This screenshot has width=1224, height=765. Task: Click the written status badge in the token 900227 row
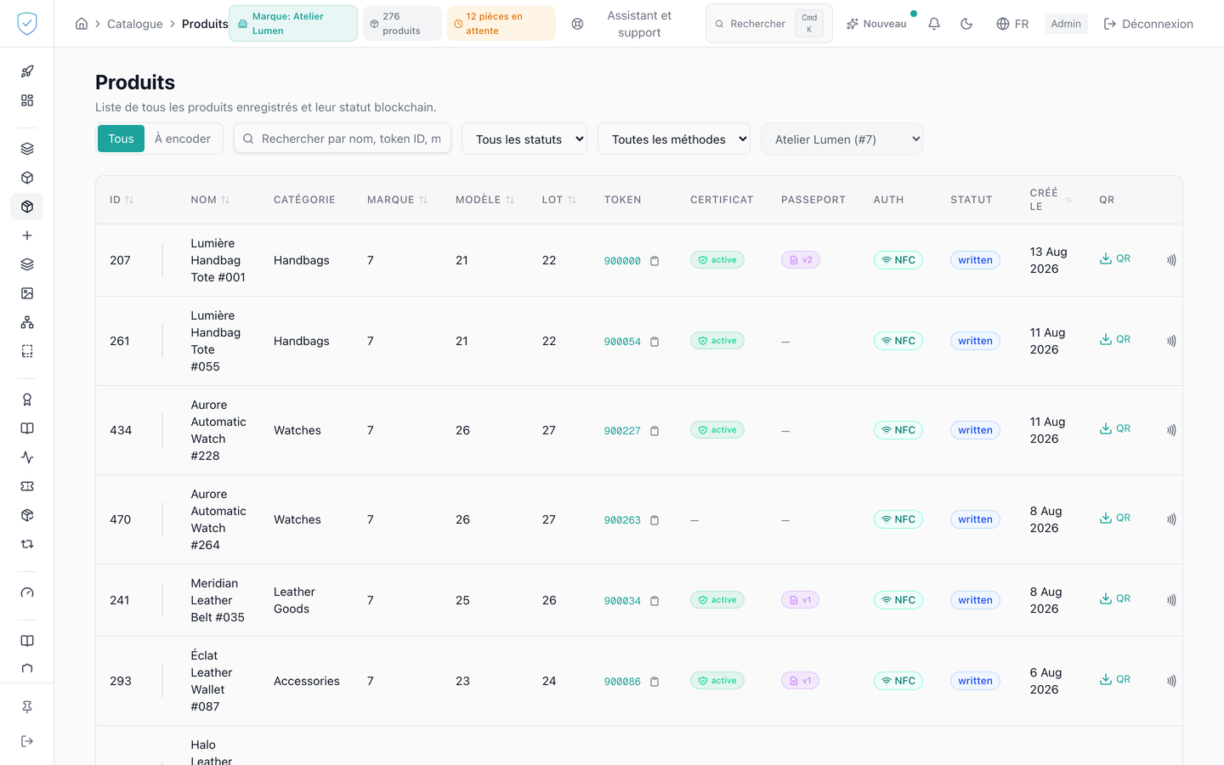click(x=975, y=430)
